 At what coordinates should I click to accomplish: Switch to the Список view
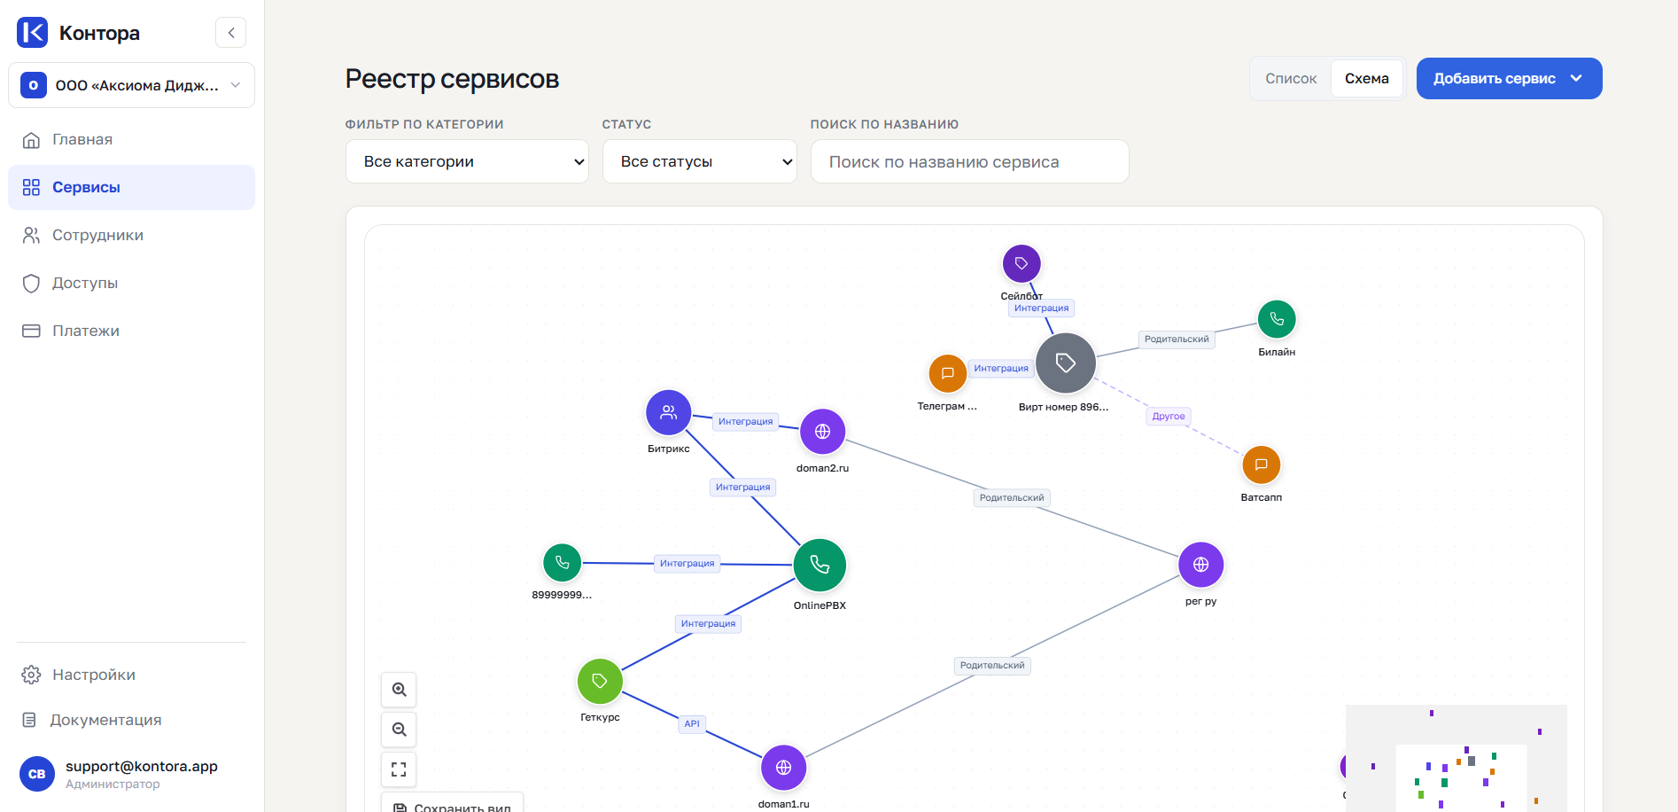coord(1291,78)
